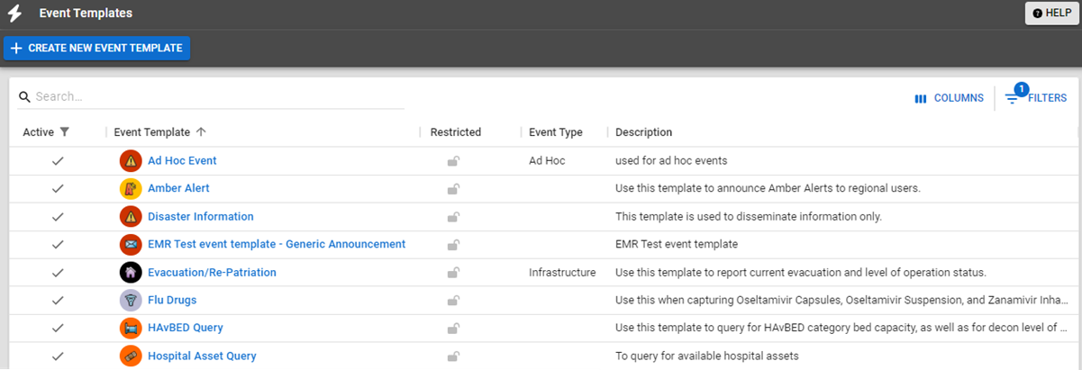This screenshot has height=370, width=1082.
Task: Click the 'Infrastructure' event type cell
Action: click(x=562, y=273)
